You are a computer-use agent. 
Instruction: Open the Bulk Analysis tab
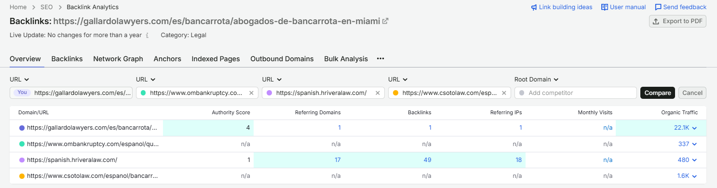point(346,59)
